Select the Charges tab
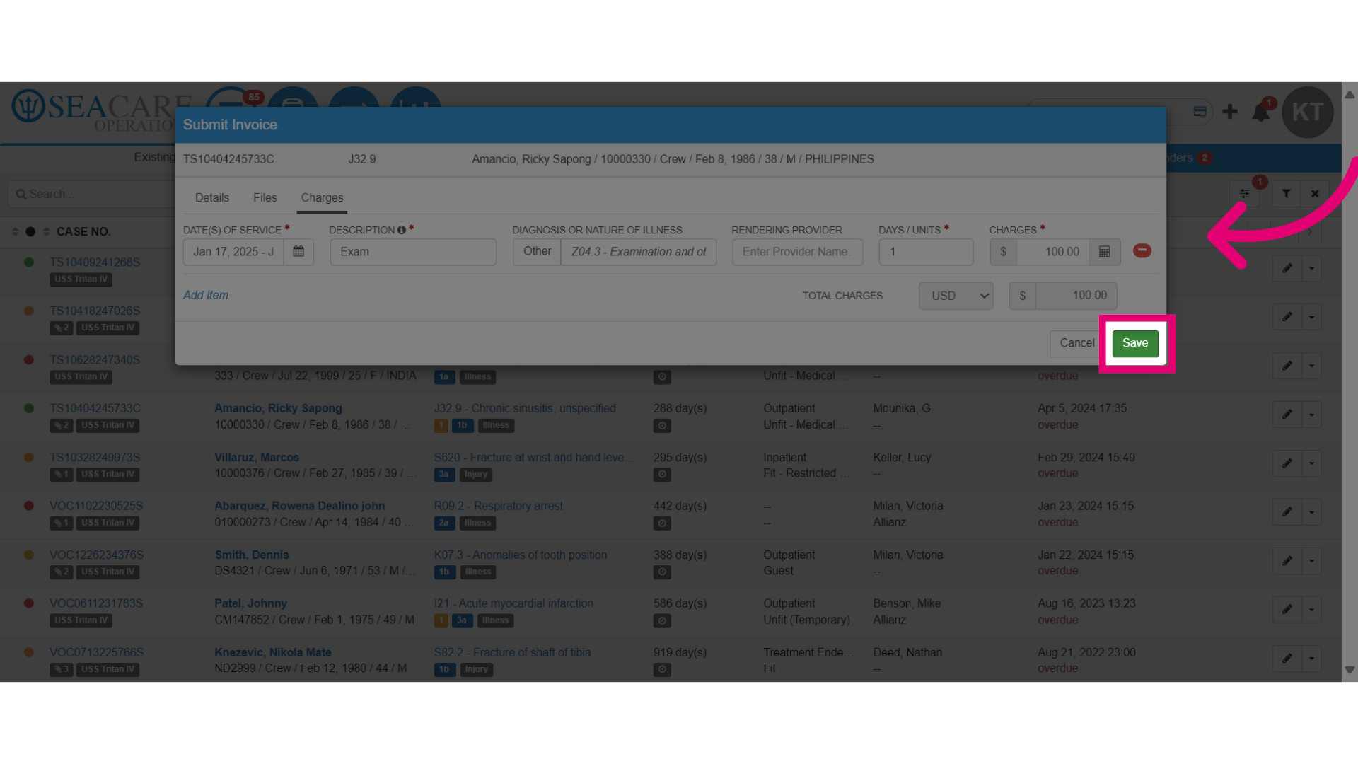This screenshot has width=1358, height=764. pyautogui.click(x=322, y=197)
